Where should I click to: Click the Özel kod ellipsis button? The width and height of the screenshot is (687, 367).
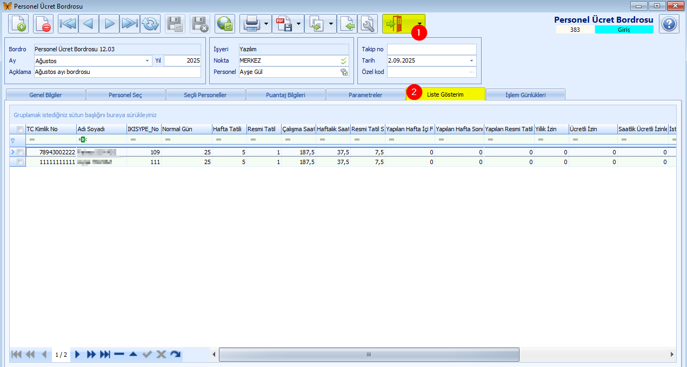coord(471,72)
